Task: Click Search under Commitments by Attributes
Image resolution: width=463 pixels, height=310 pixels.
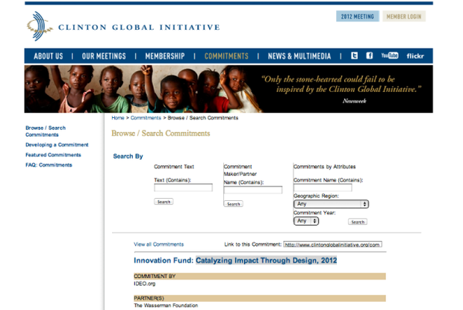Action: pyautogui.click(x=358, y=222)
